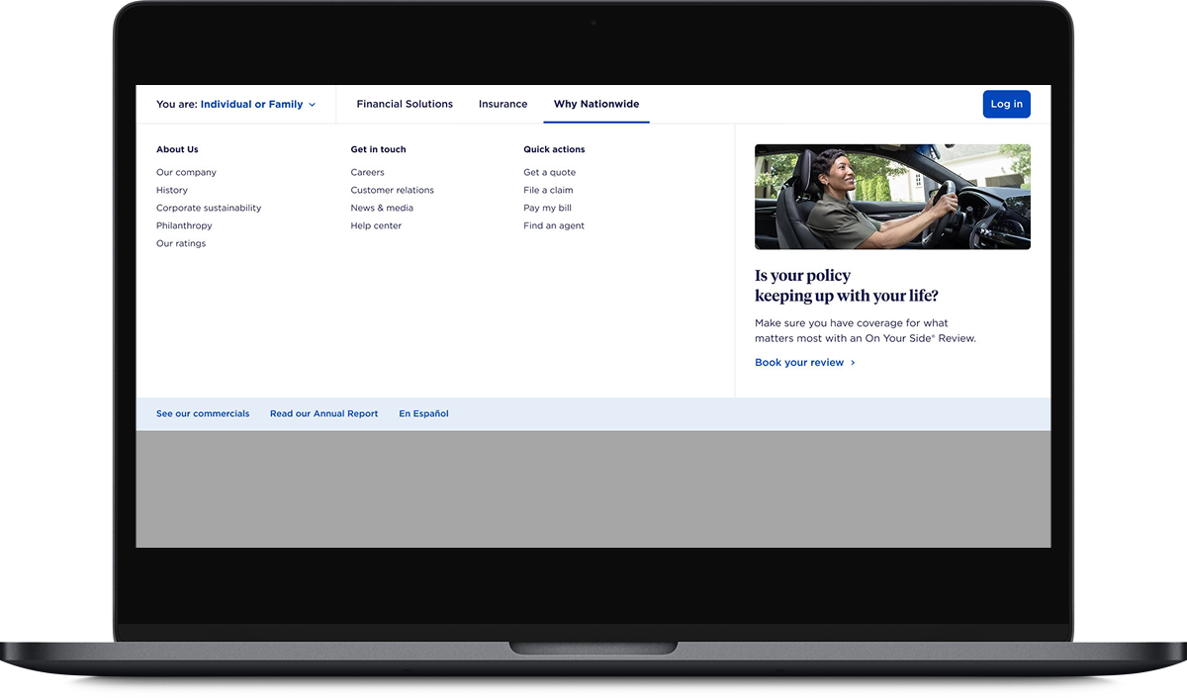Open the Our ratings link

pos(181,243)
